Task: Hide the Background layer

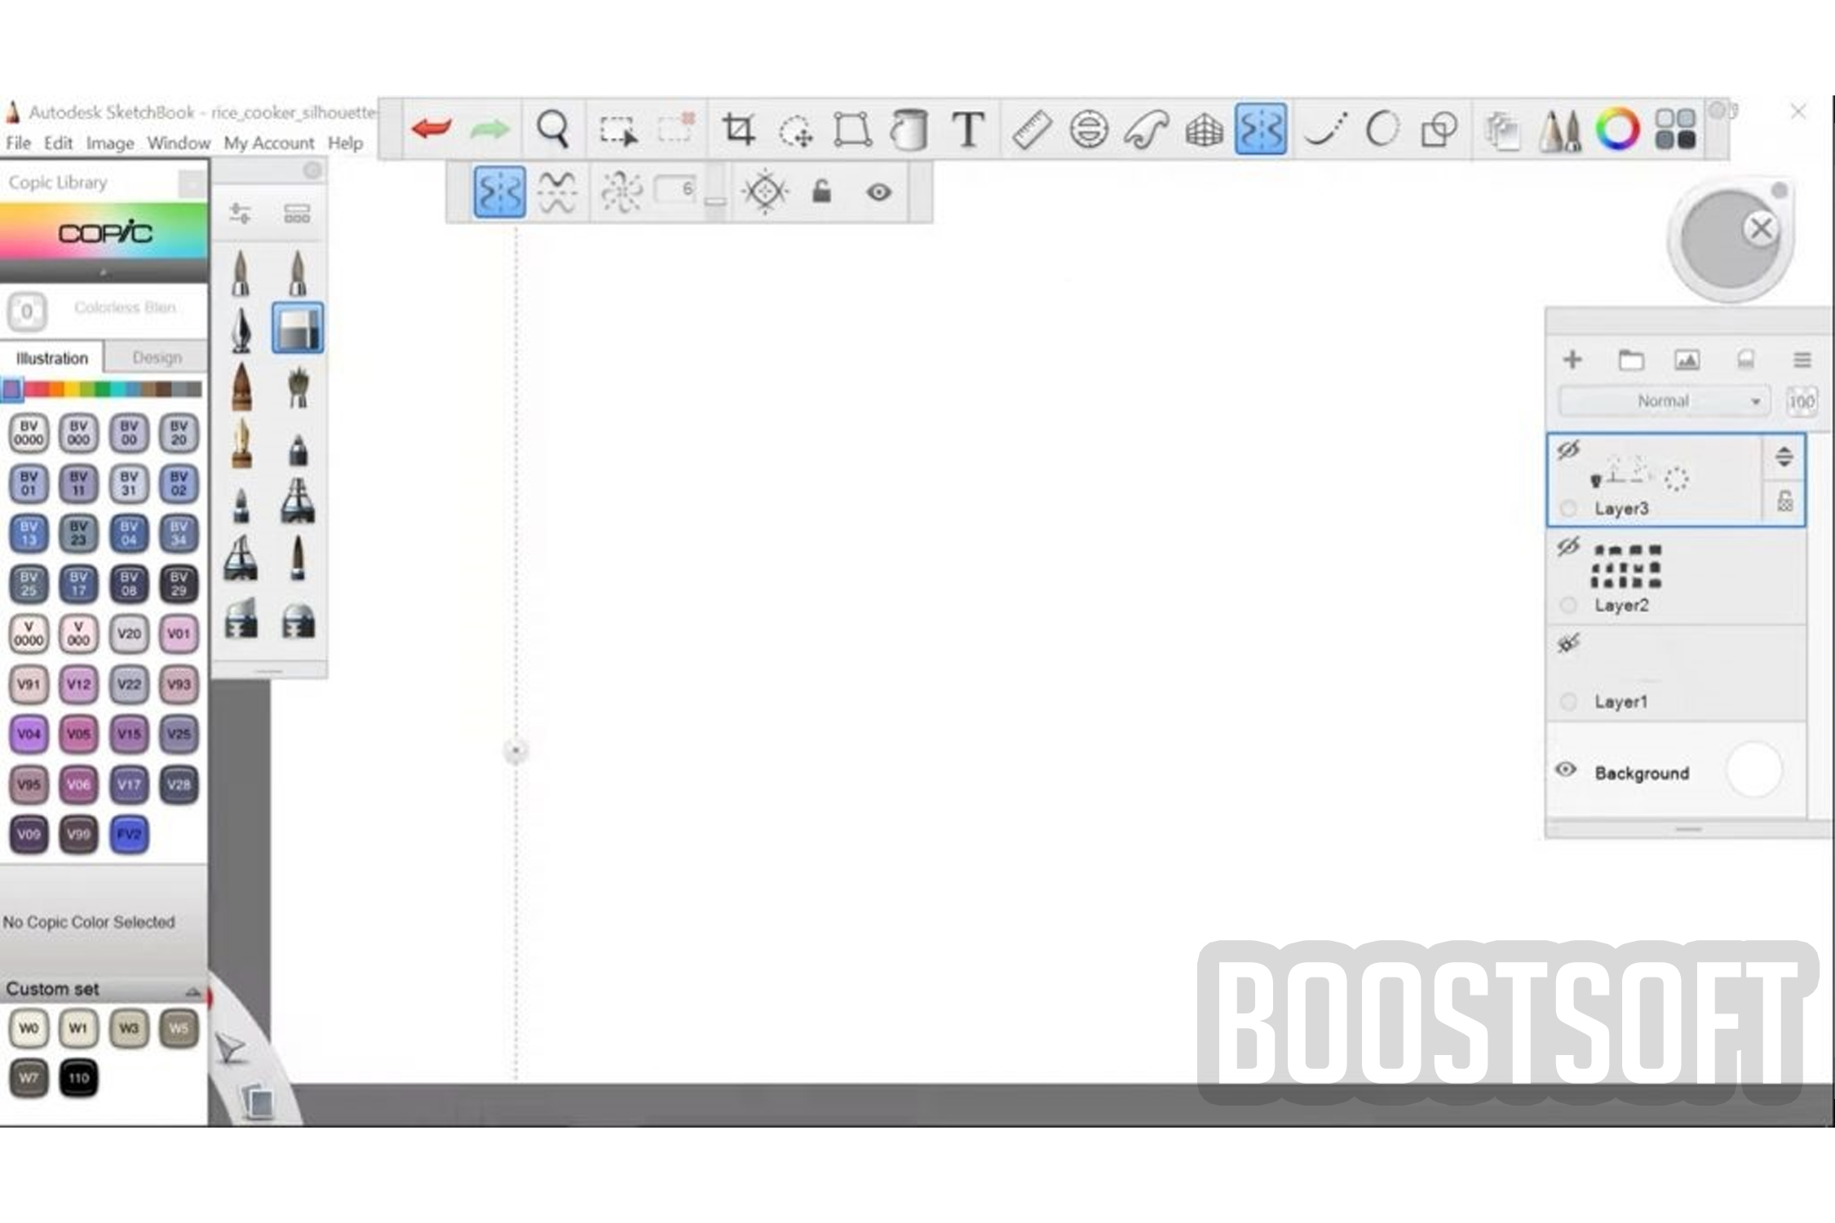Action: tap(1566, 770)
